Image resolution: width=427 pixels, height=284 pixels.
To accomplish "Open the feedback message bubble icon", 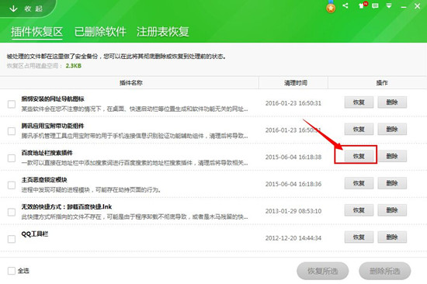I will (x=375, y=5).
